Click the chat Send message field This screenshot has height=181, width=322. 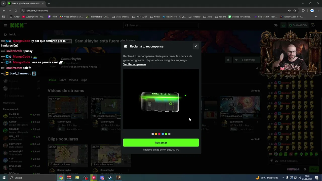[x=294, y=161]
